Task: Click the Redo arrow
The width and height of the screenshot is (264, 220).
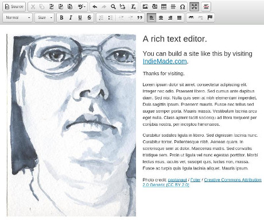Action: (104, 7)
